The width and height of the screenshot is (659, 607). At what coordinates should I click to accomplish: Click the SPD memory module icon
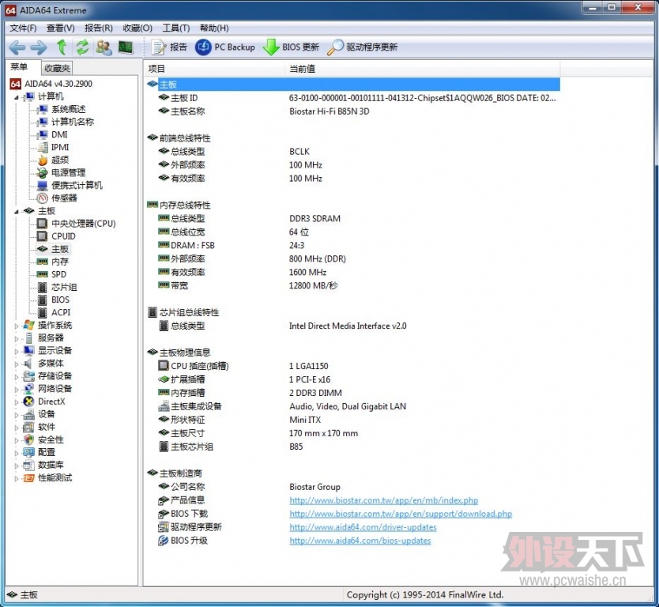[x=43, y=274]
